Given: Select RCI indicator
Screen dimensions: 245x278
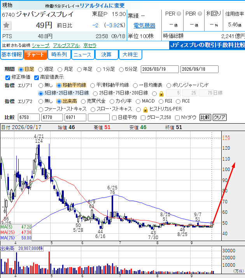Looking at the screenshot, I should tap(178, 101).
